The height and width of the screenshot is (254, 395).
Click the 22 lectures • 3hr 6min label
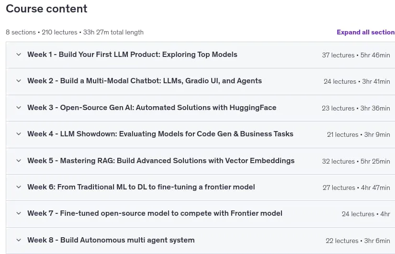coord(358,241)
